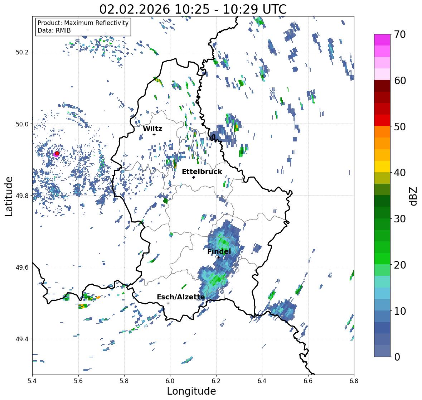Click the plus marker below Ettelbruck
This screenshot has height=400, width=422.
(193, 177)
